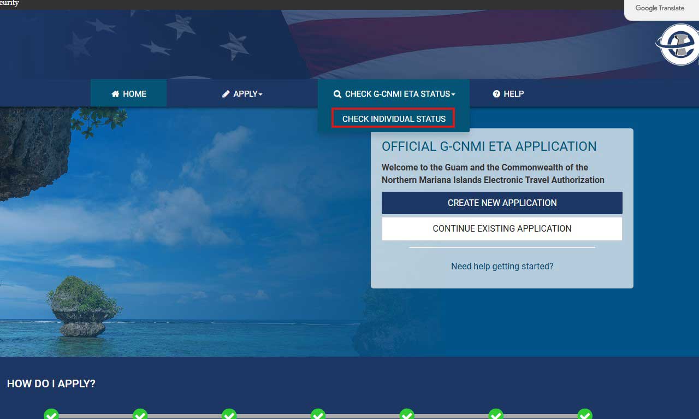Click the HOW DO I APPLY? heading
Image resolution: width=699 pixels, height=419 pixels.
click(x=51, y=384)
